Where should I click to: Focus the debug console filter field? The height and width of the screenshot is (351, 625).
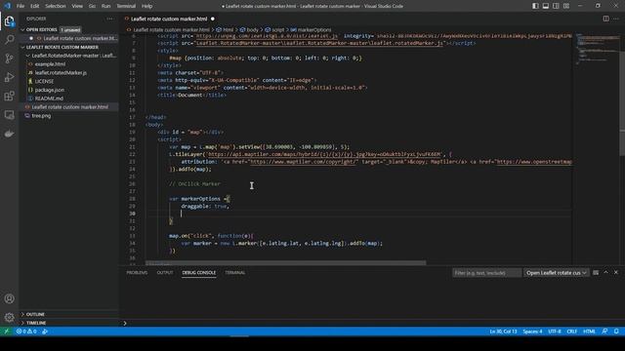(x=486, y=273)
